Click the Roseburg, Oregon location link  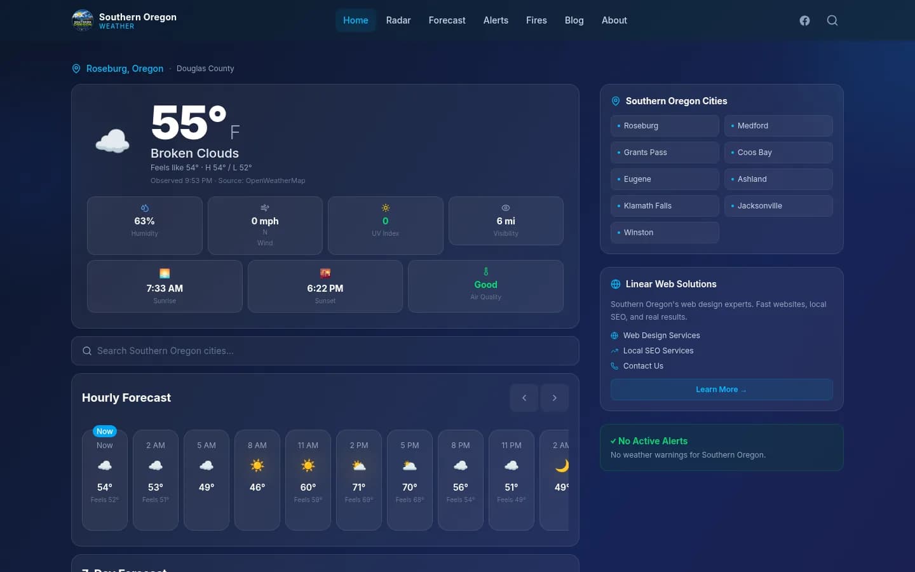click(125, 69)
